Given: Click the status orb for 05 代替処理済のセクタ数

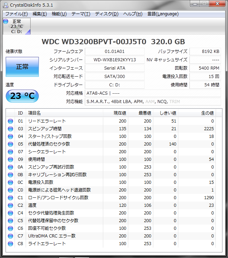Looking at the screenshot, I should coord(10,144).
